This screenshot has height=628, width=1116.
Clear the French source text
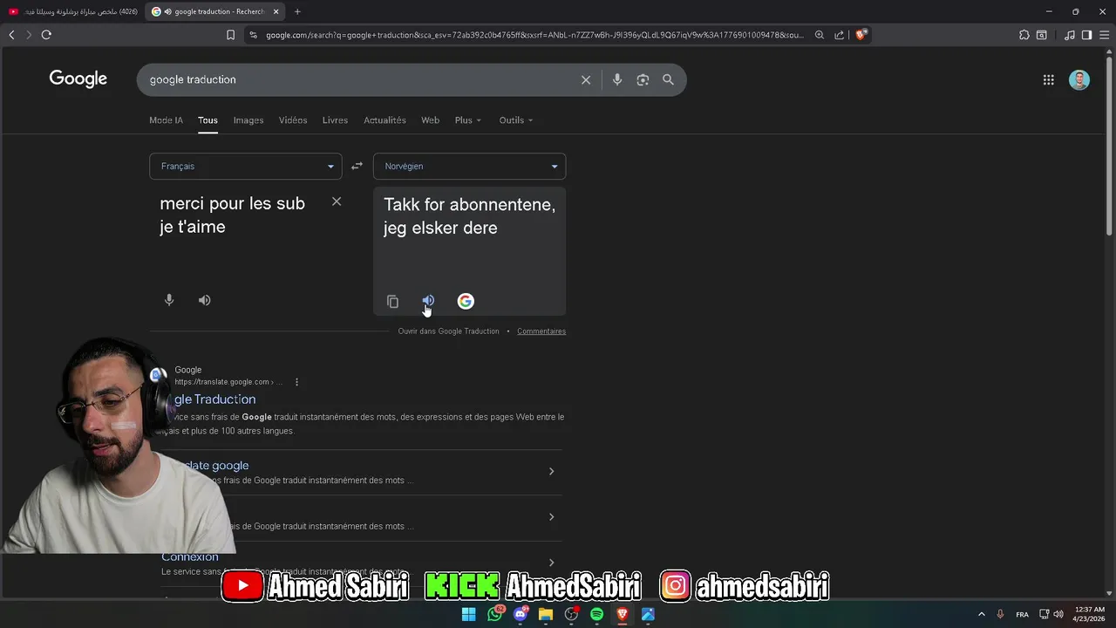(x=337, y=201)
